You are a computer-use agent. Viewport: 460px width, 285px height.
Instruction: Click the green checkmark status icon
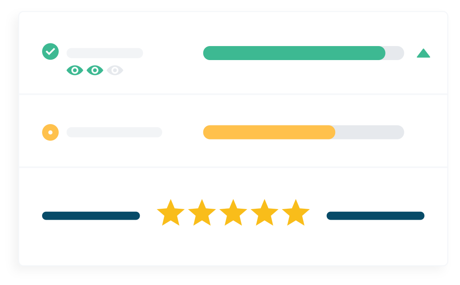click(50, 52)
